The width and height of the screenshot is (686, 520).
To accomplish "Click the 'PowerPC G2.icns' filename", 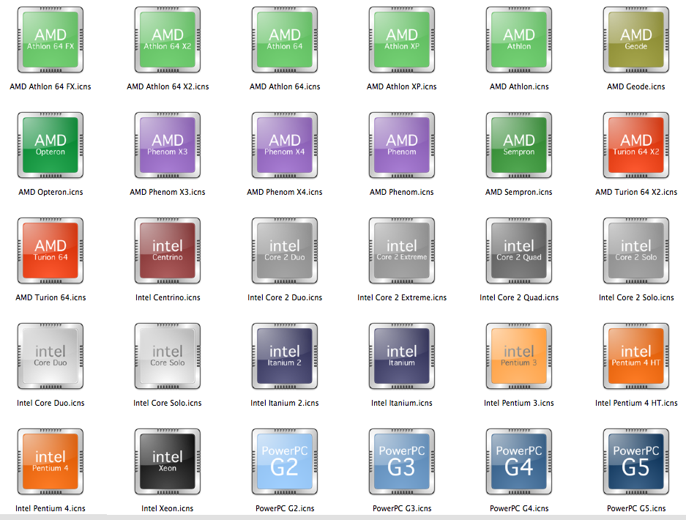I will 285,508.
